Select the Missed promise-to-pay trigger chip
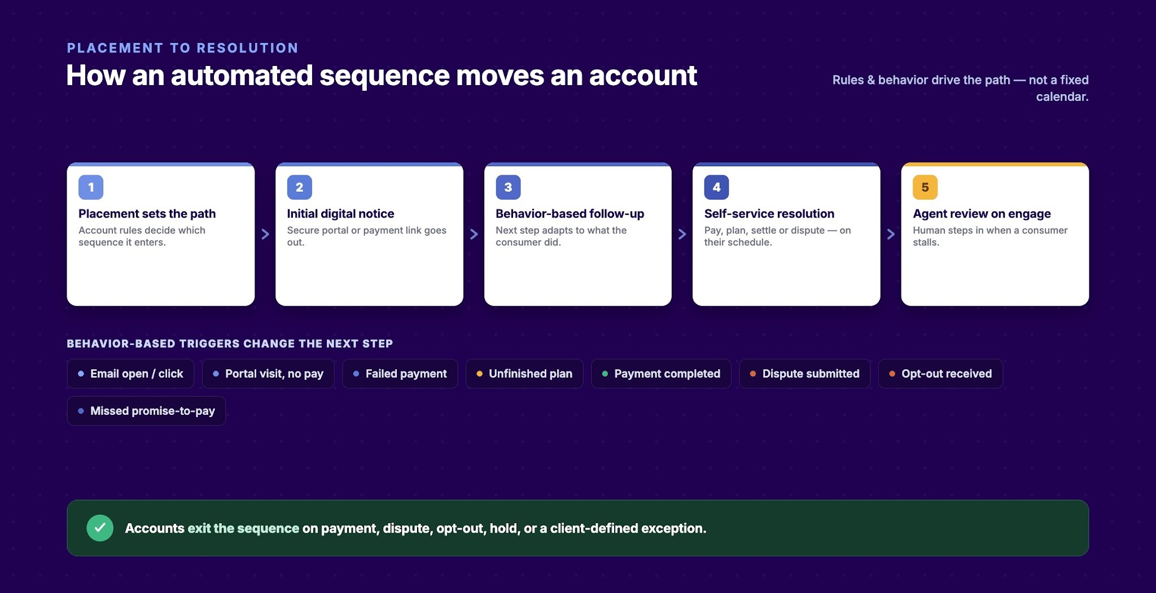The height and width of the screenshot is (593, 1156). [146, 411]
